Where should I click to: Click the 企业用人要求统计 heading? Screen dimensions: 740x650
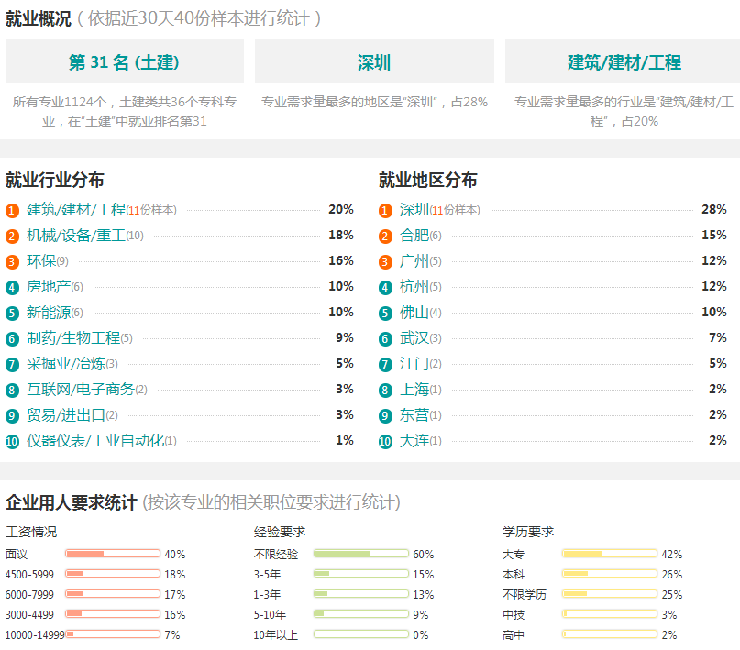(72, 502)
